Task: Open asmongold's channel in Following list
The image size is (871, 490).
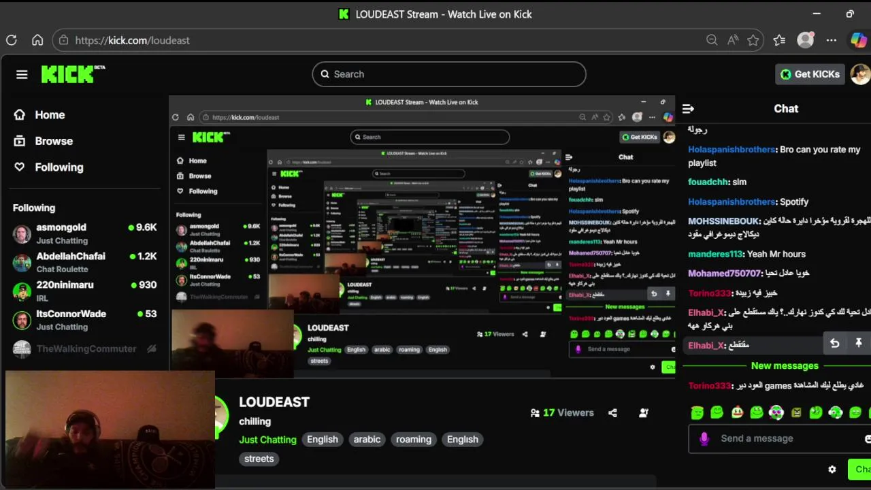Action: [x=85, y=233]
